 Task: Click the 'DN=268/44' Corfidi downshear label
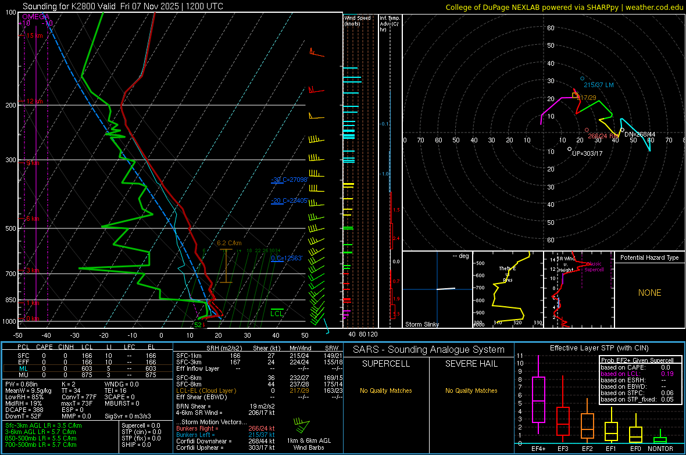coord(639,134)
